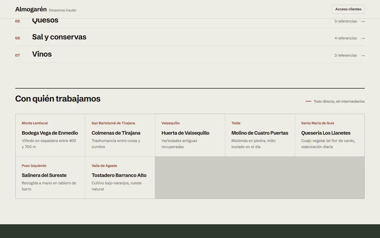Select the Tostadero Barranco Alto producer title
Screen dimensions: 380x238
click(119, 175)
